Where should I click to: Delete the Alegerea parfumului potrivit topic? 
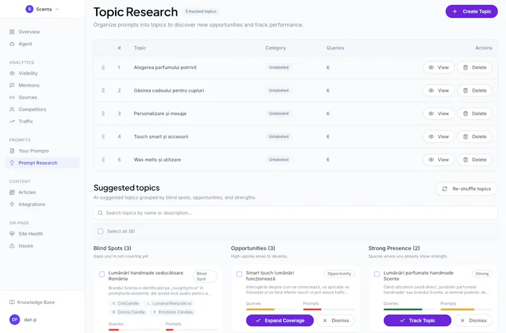pos(475,68)
